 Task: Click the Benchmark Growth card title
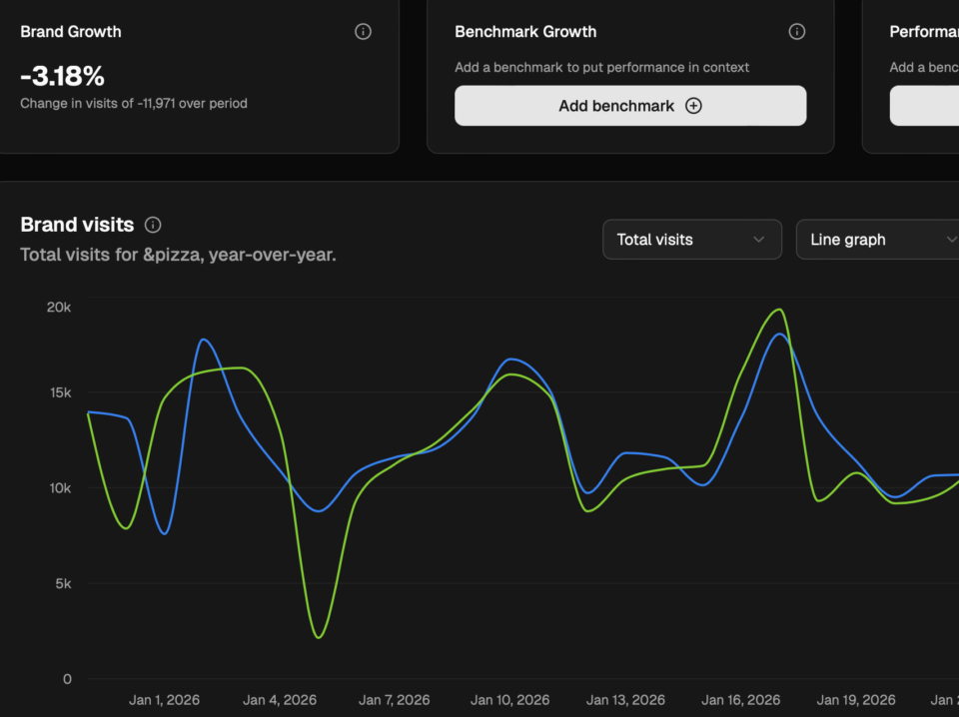525,32
